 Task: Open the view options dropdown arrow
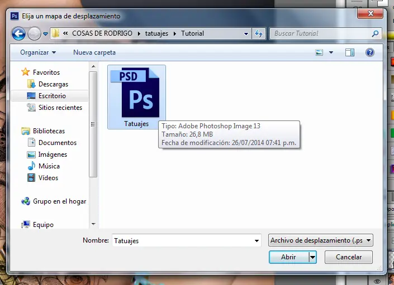tap(331, 52)
